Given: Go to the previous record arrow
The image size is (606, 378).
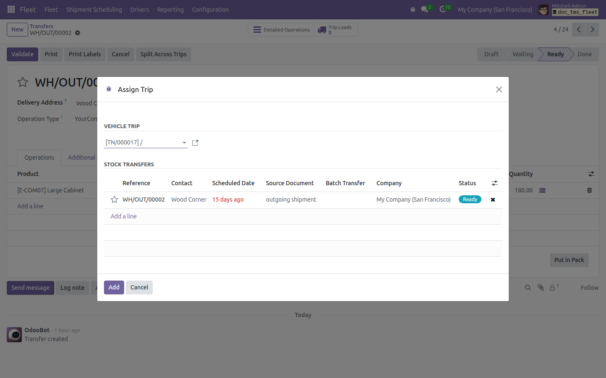Looking at the screenshot, I should (579, 29).
